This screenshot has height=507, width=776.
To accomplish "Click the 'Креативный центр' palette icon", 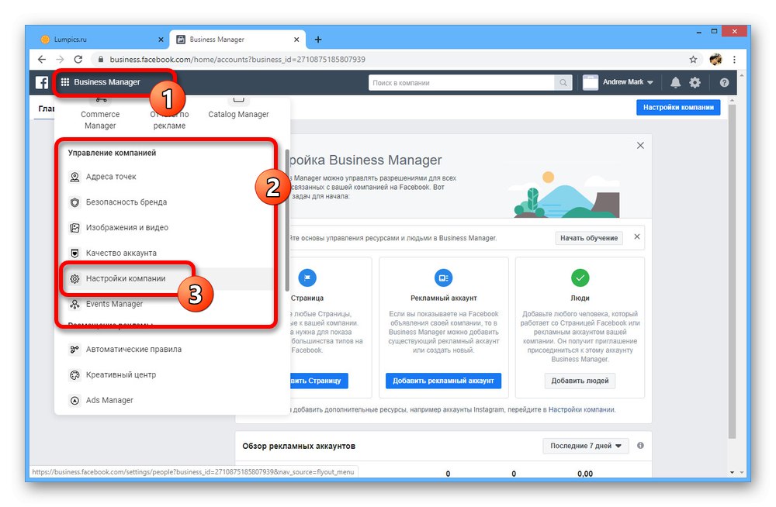I will pos(74,375).
